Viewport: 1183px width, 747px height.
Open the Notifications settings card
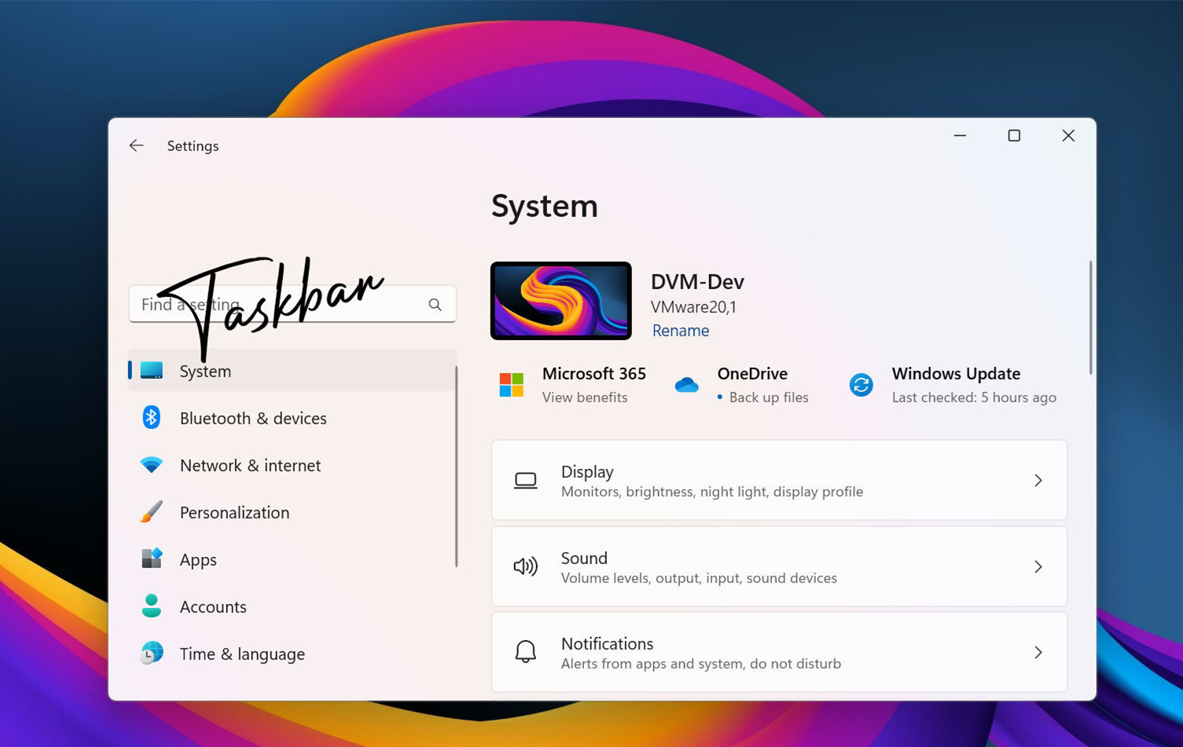coord(779,652)
